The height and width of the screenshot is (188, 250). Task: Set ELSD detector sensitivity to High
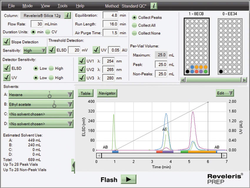tap(51, 68)
